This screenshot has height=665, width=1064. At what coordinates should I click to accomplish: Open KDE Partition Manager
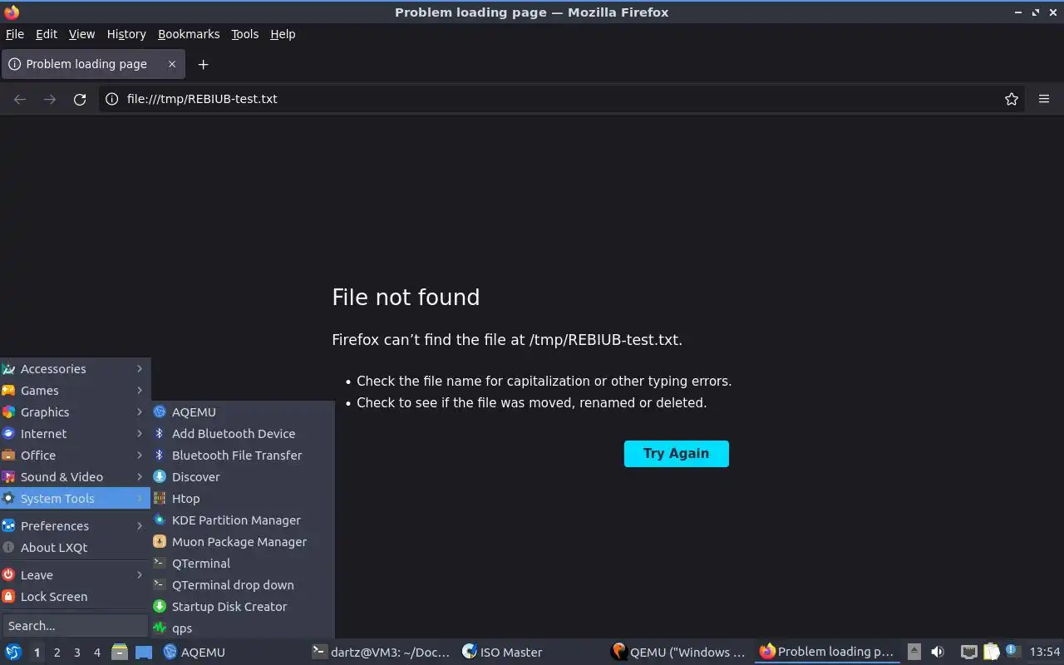tap(243, 520)
